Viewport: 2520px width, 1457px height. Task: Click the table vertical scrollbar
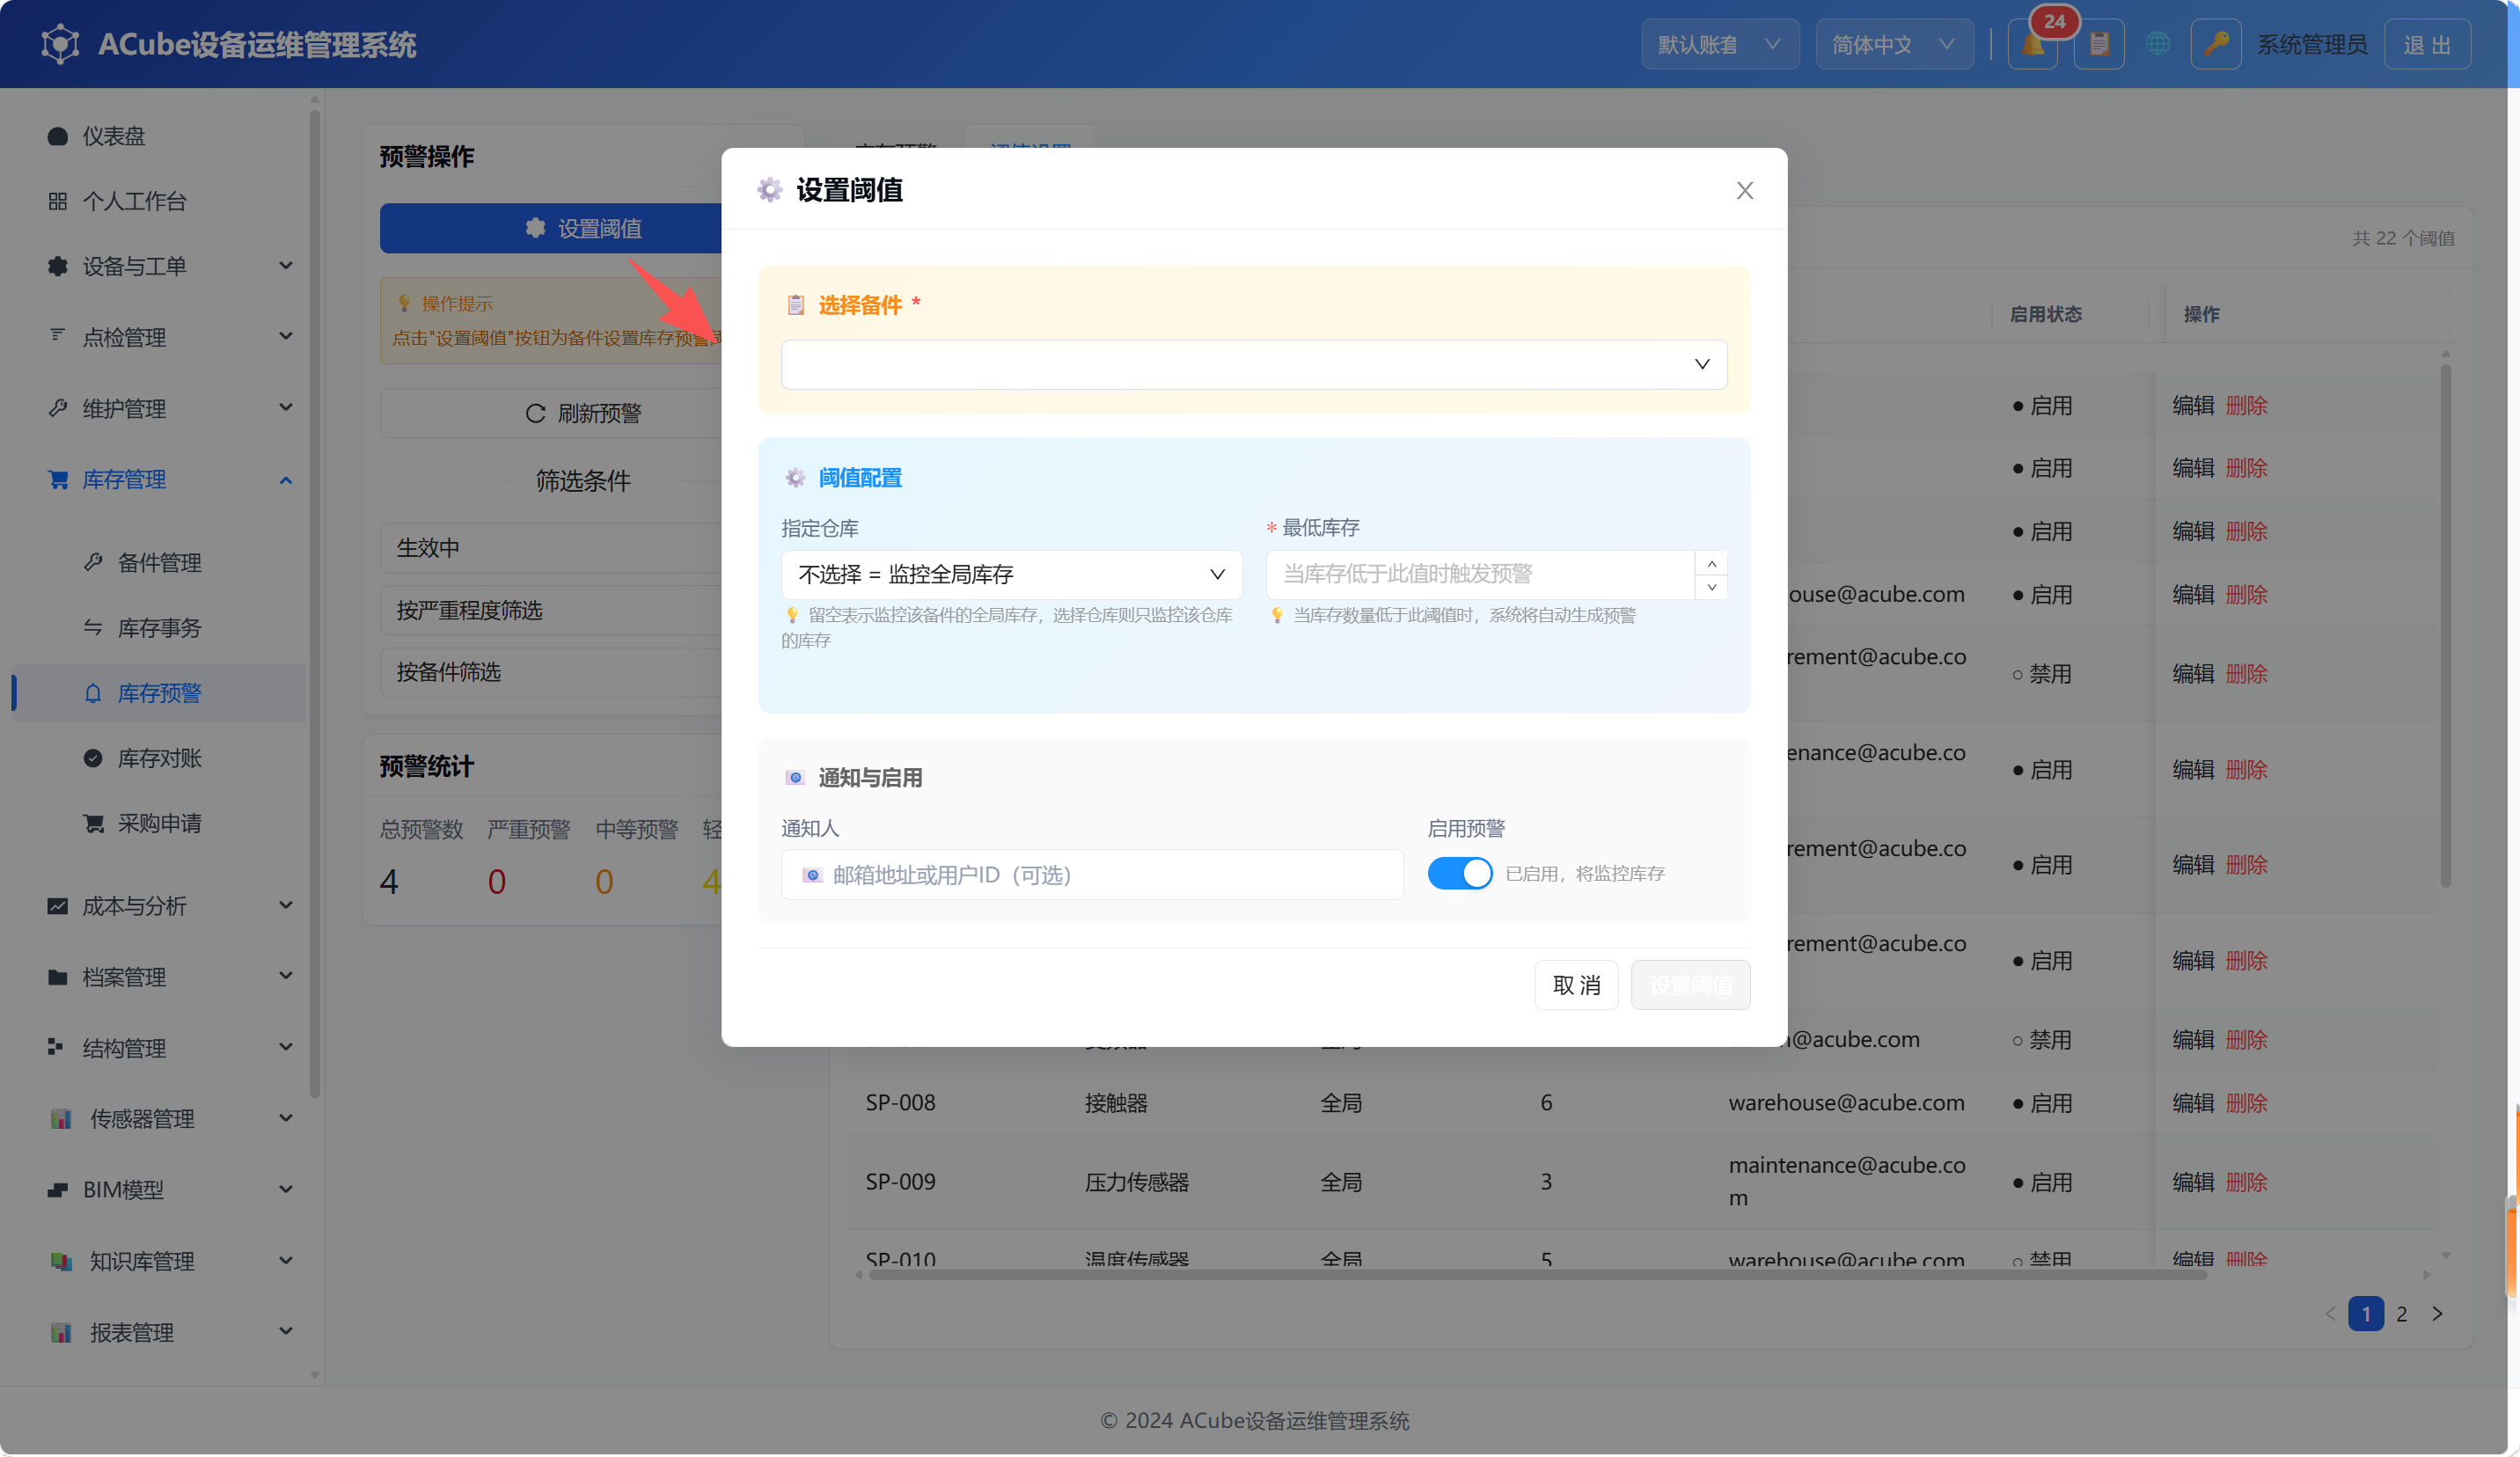coord(2445,625)
